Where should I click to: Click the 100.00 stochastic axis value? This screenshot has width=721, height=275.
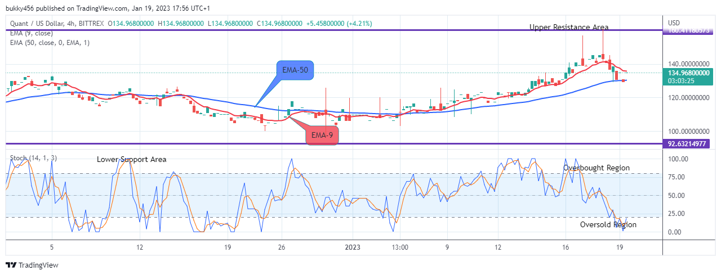[678, 159]
